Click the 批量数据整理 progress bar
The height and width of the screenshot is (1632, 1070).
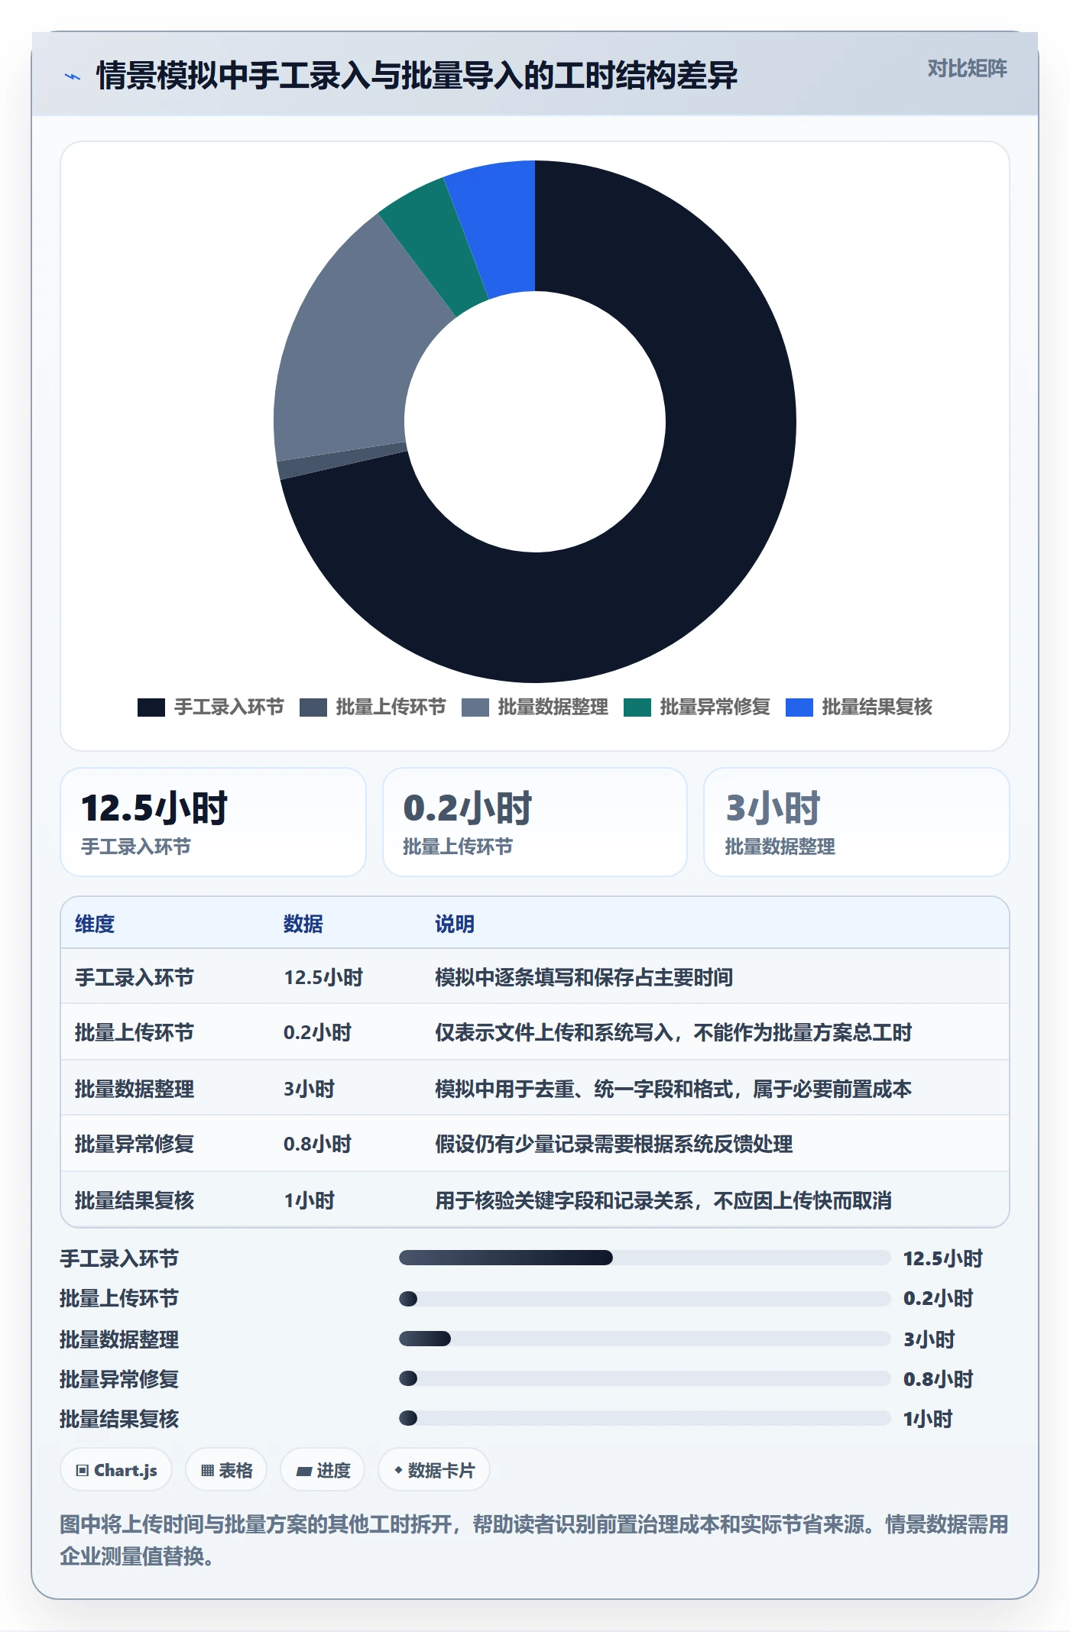[x=644, y=1339]
